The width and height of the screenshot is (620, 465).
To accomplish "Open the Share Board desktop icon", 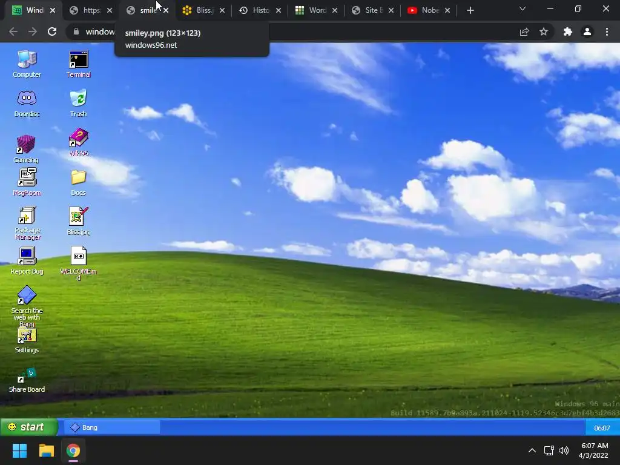I will click(x=27, y=380).
